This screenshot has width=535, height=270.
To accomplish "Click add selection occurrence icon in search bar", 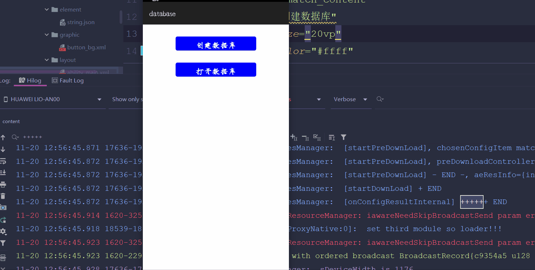I will tap(294, 137).
